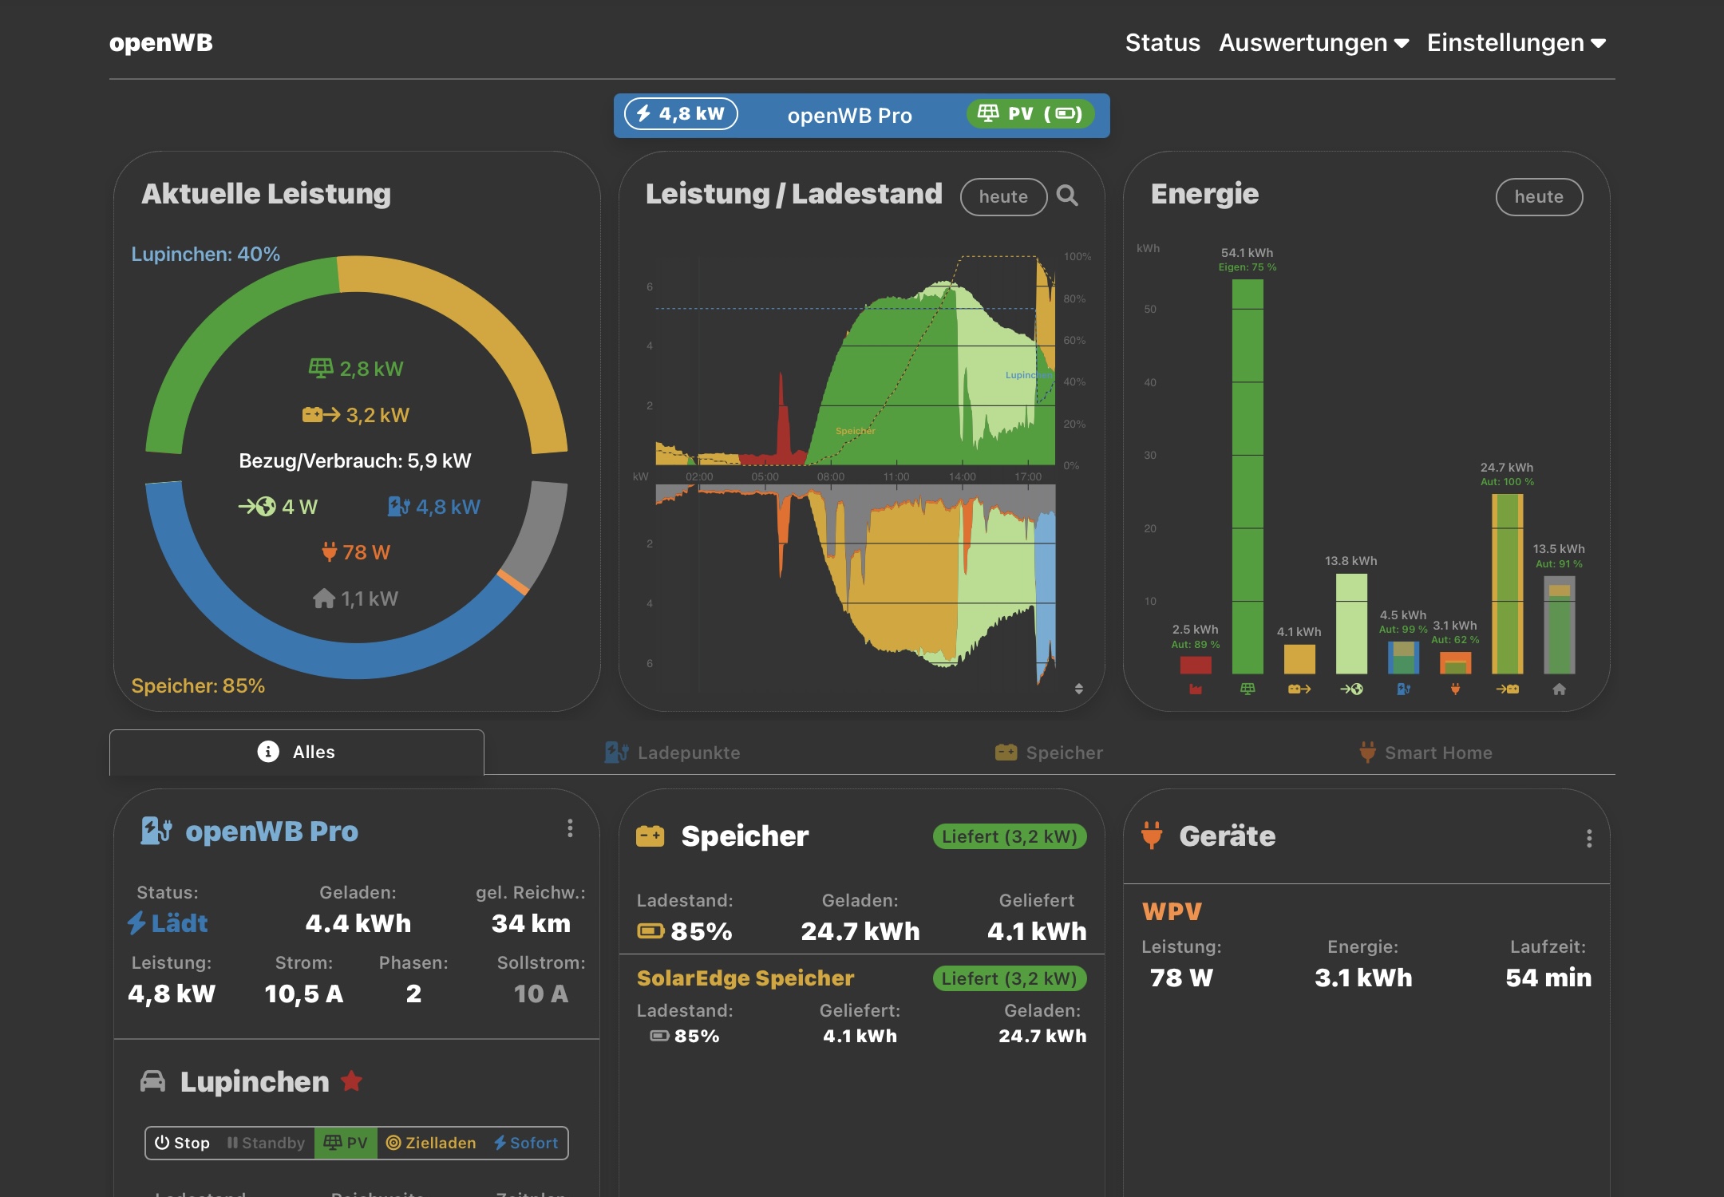Click the heute button in the Energie panel

pos(1538,197)
